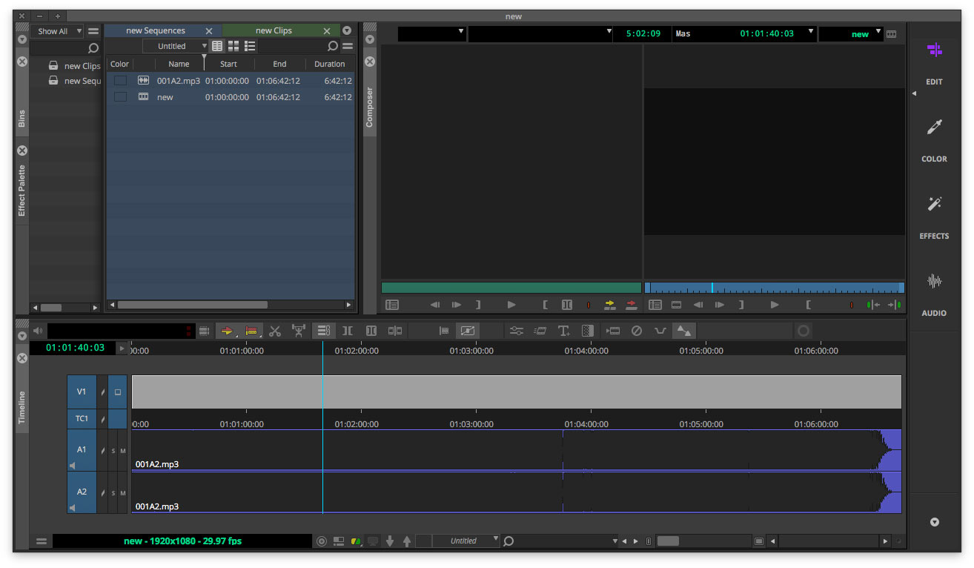Click the red Overwrite arrow in Composer
This screenshot has height=568, width=974.
[x=631, y=305]
